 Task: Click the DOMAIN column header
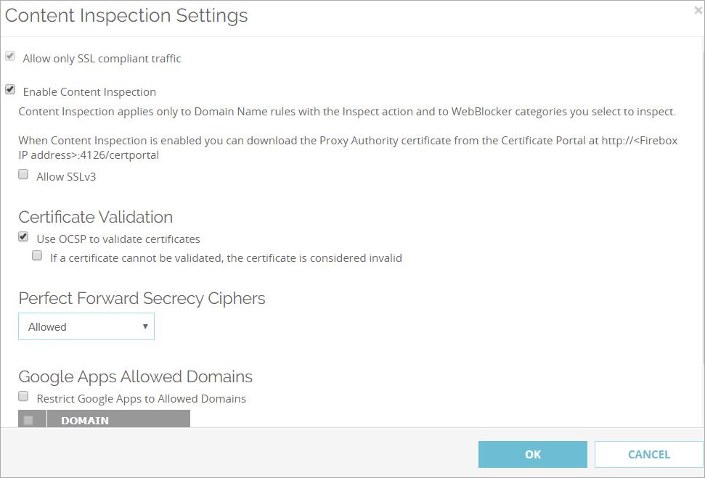[x=85, y=420]
